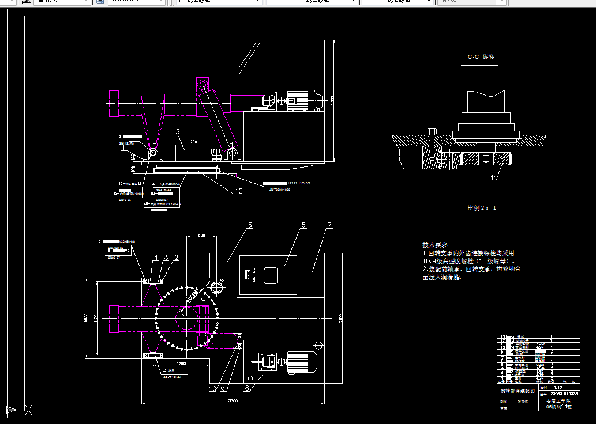
Task: Select the section title 'C-C 旋转'
Action: [481, 56]
